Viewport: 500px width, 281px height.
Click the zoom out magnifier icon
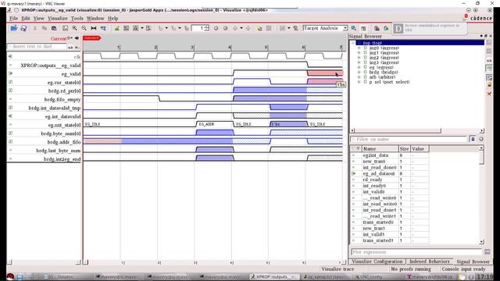(x=84, y=28)
